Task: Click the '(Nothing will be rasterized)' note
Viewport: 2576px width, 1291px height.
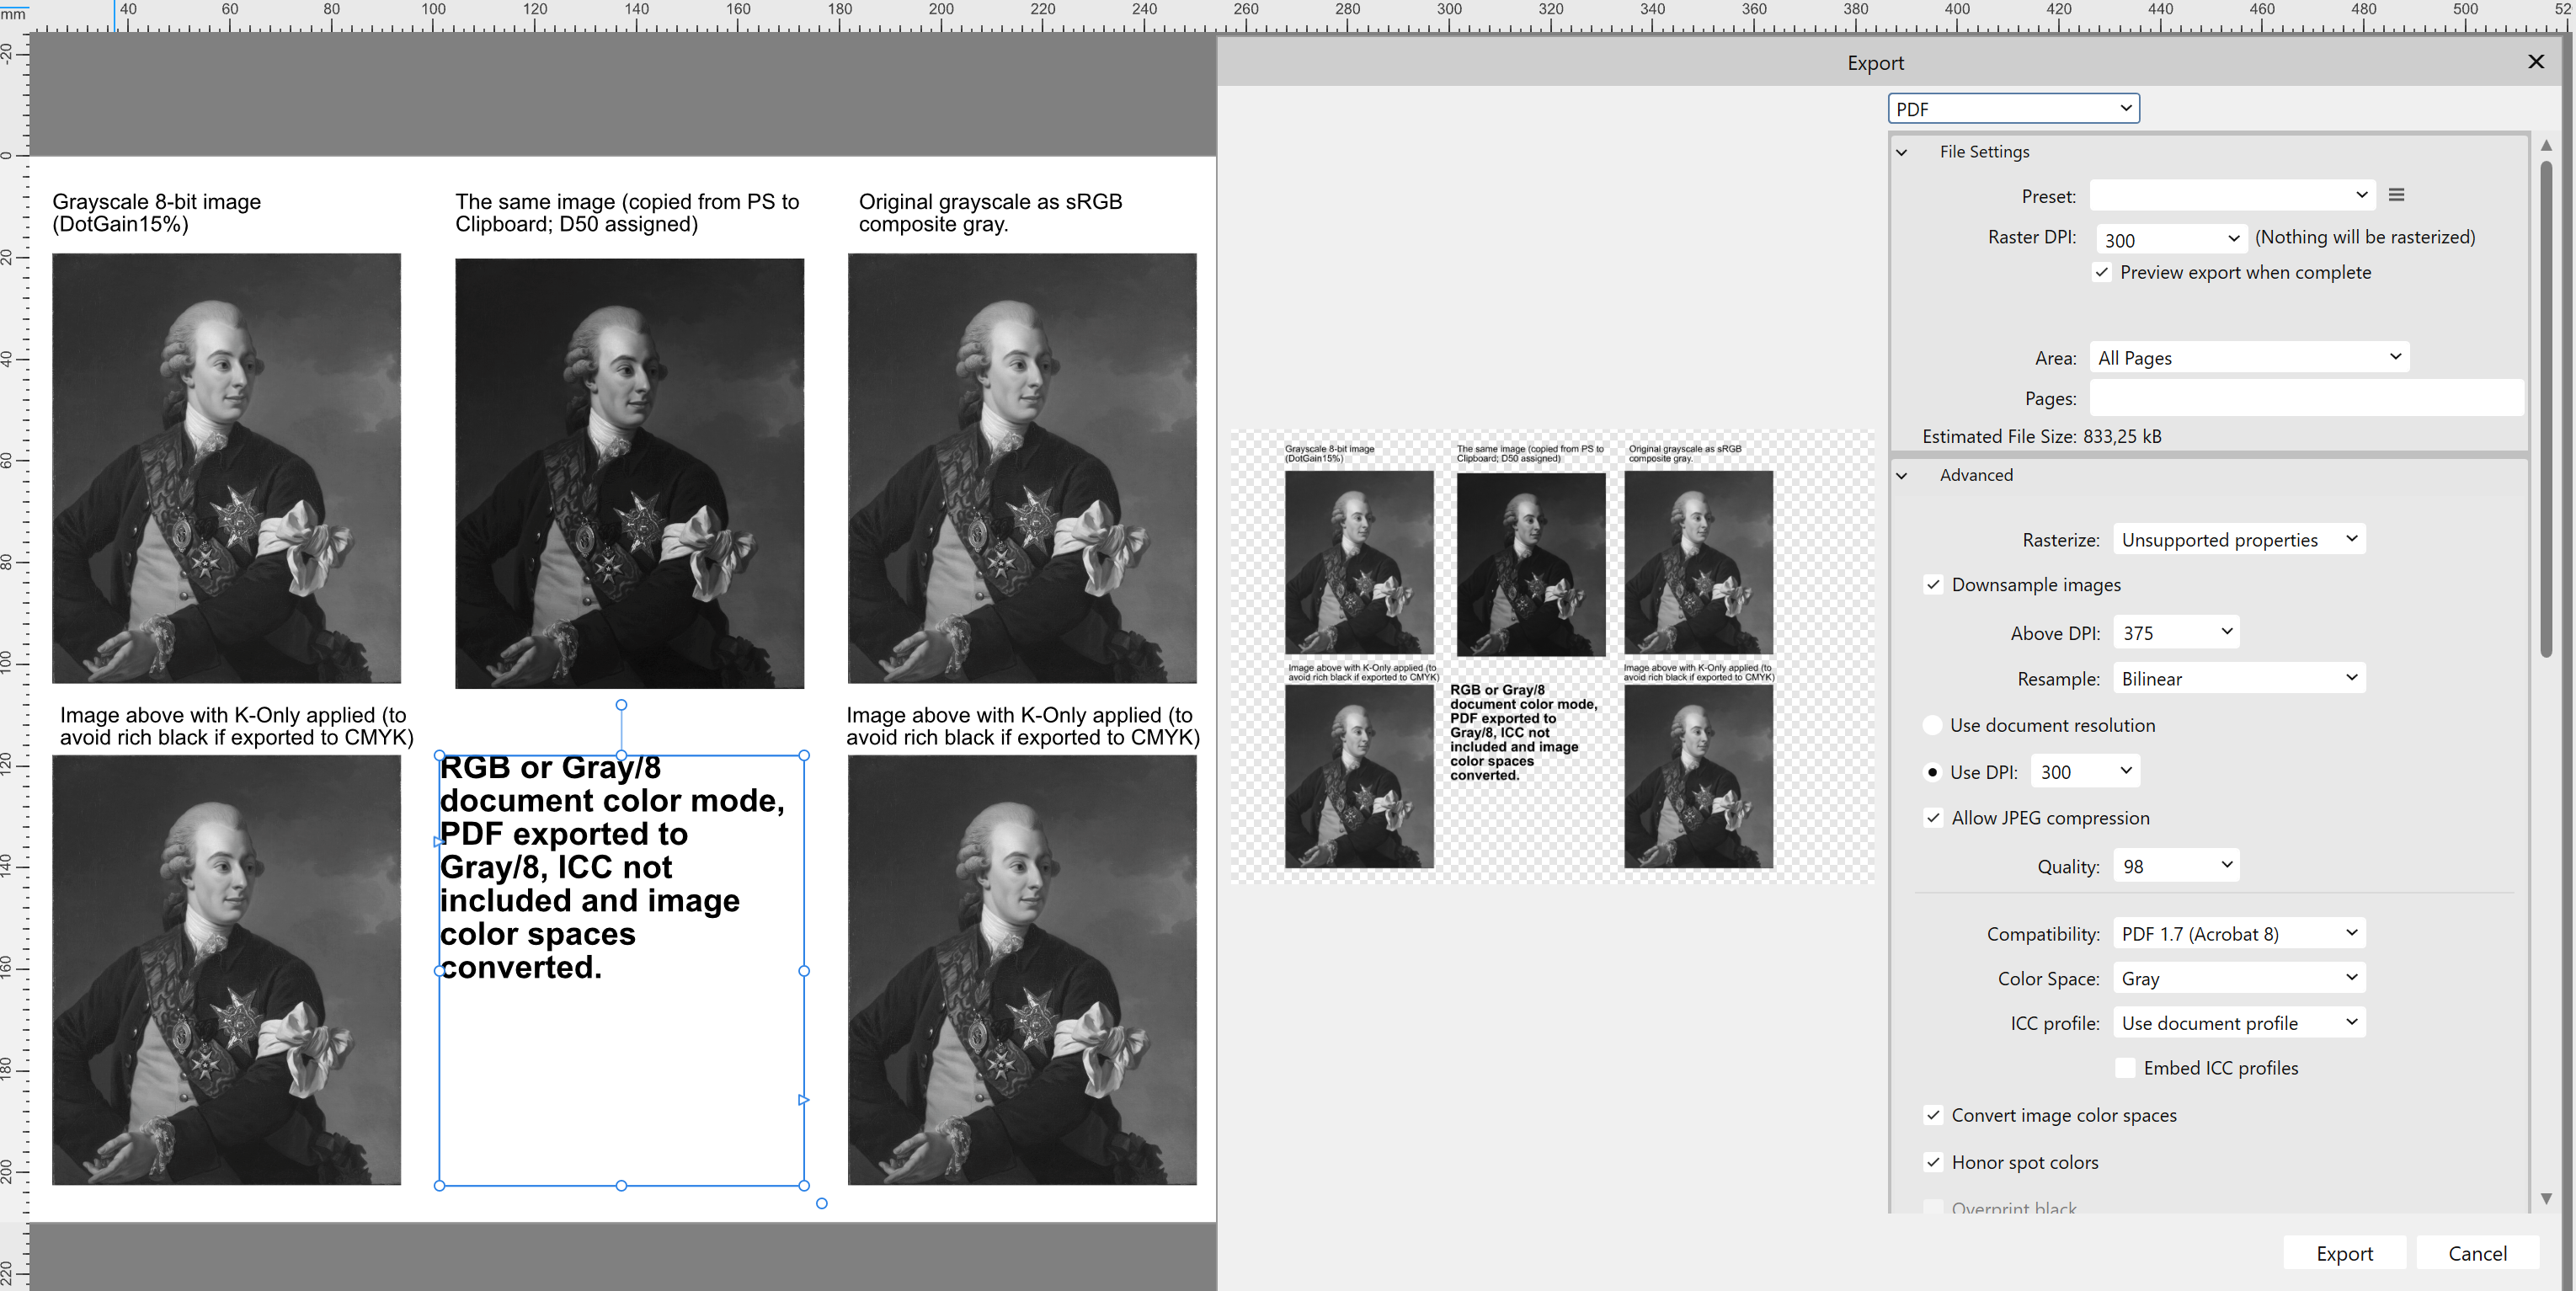Action: (2365, 237)
